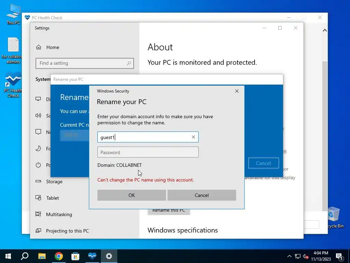Close the Windows Security dialog
Viewport: 350px width, 263px height.
237,91
